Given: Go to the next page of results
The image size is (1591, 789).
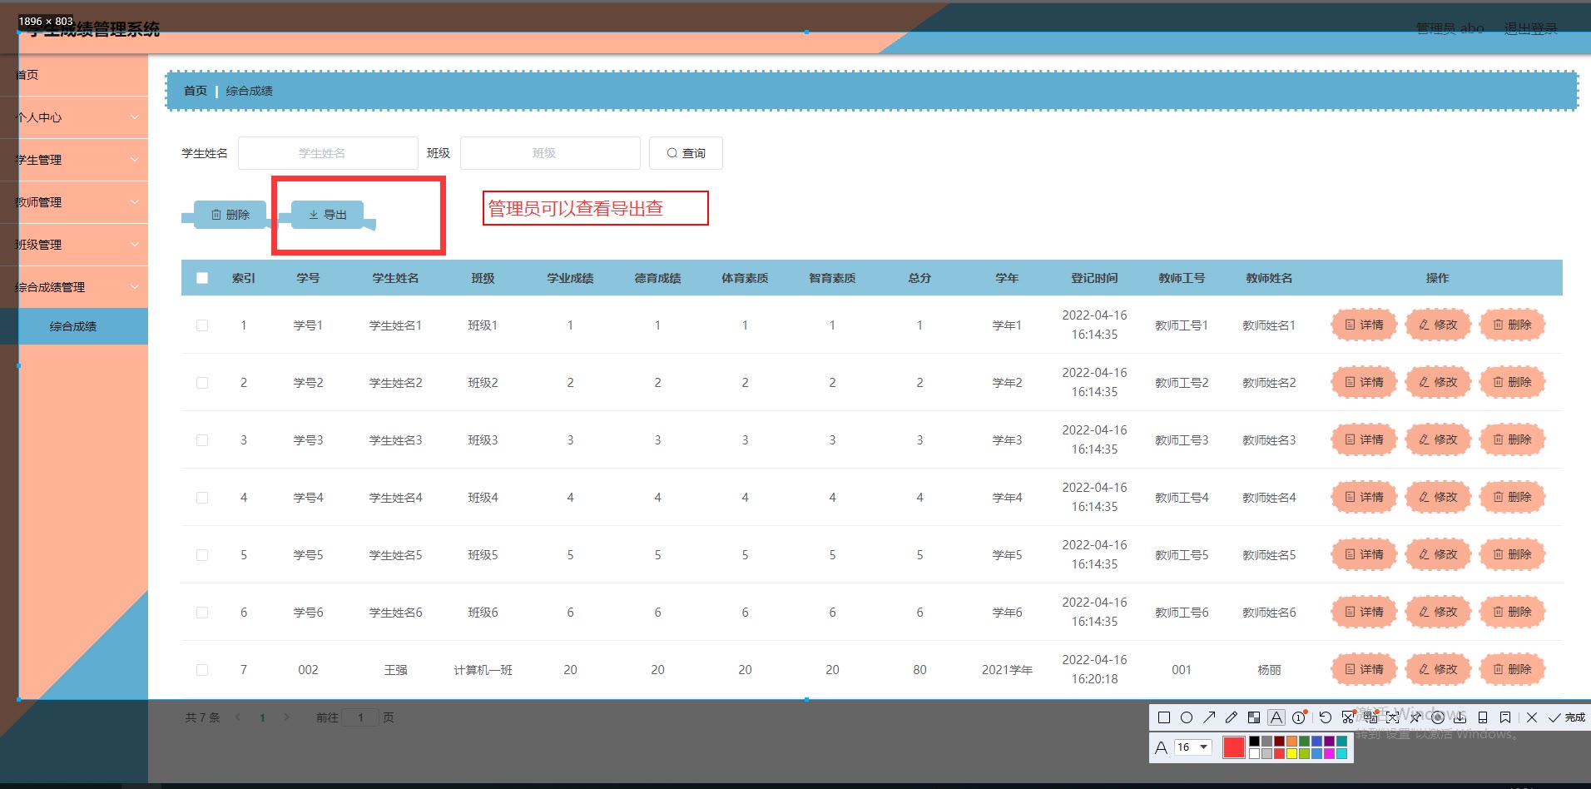Looking at the screenshot, I should click(287, 717).
